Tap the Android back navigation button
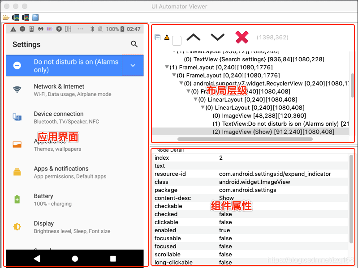This screenshot has width=358, height=268. pyautogui.click(x=37, y=259)
